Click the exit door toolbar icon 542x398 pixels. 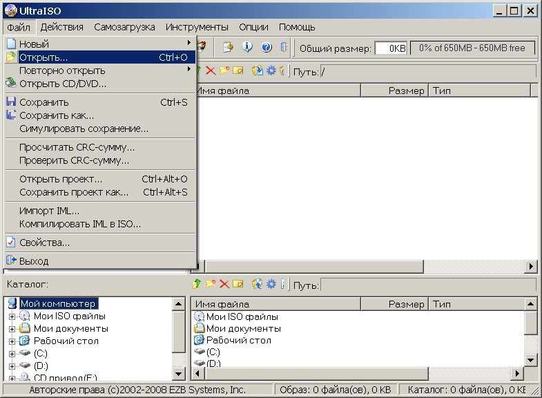[284, 47]
